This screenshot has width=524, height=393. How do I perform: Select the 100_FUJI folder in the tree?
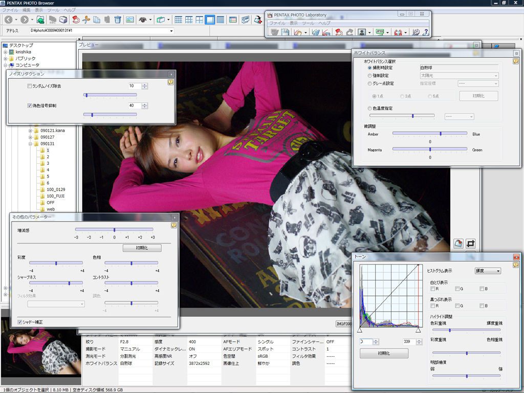[55, 196]
